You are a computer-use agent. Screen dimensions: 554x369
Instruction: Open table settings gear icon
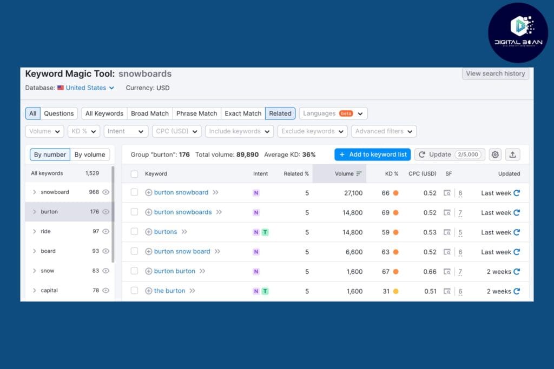coord(495,155)
